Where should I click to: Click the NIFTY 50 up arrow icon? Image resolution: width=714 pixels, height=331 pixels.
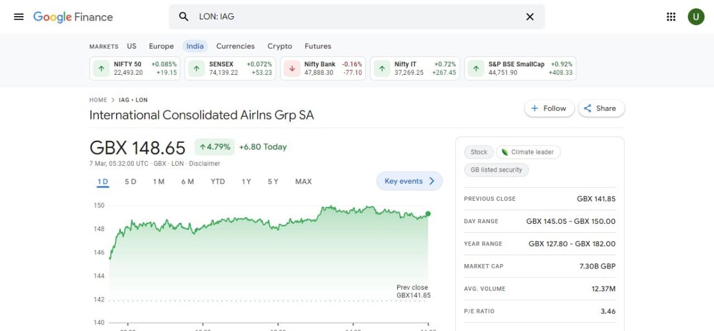(101, 69)
